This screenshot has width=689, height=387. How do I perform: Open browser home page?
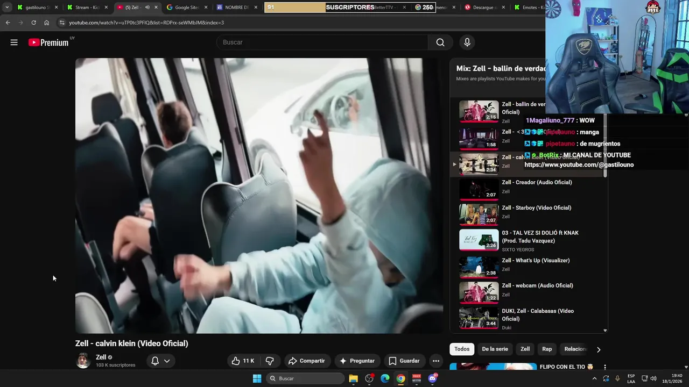click(46, 23)
